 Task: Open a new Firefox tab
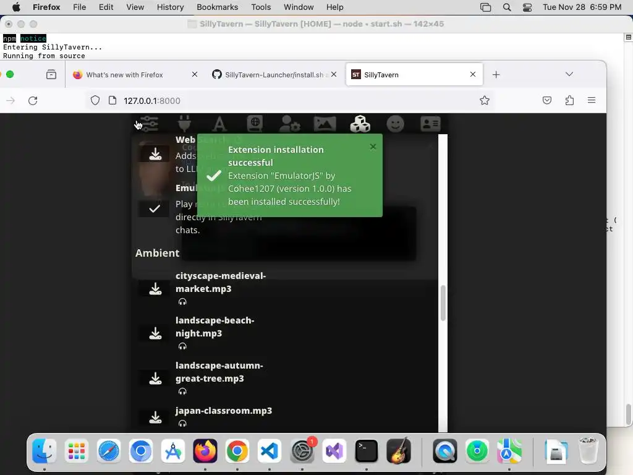point(496,74)
